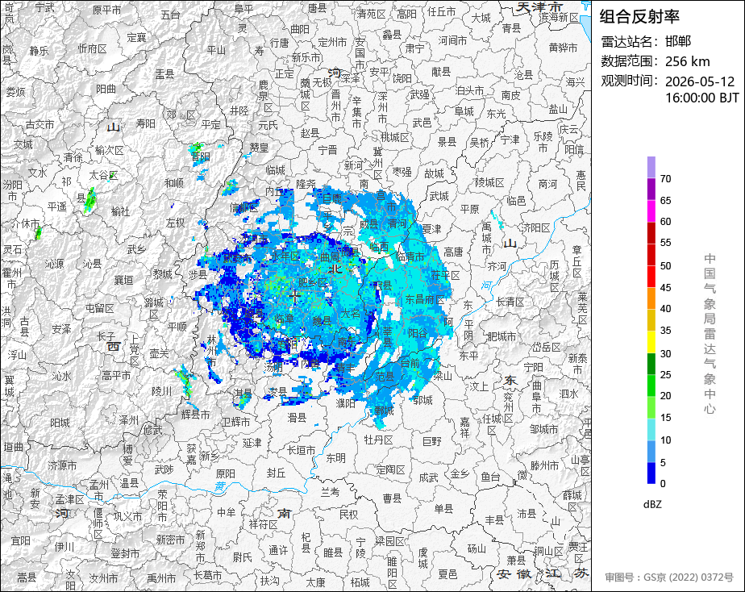The width and height of the screenshot is (745, 592).
Task: Click the light purple swatch above 70 dBZ
Action: coord(651,167)
